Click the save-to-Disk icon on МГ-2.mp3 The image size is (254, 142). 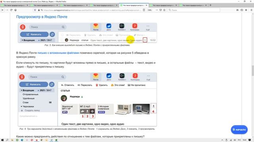tap(83, 111)
